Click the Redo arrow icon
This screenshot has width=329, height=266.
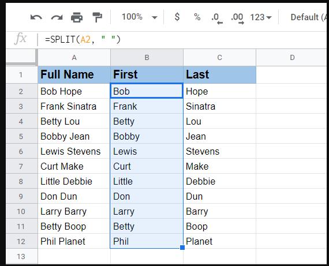click(57, 17)
